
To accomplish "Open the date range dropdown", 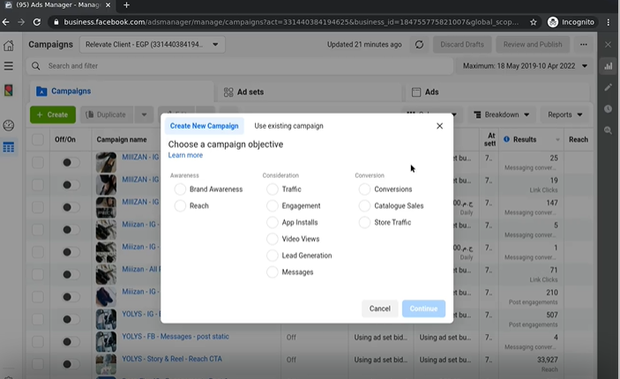I will [525, 66].
